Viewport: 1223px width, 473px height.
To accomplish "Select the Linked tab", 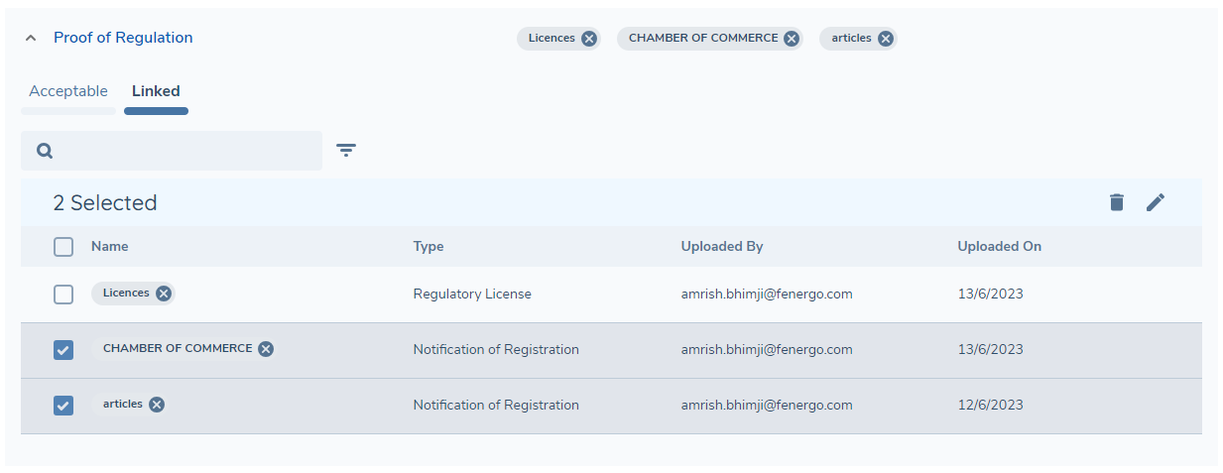I will click(x=156, y=91).
